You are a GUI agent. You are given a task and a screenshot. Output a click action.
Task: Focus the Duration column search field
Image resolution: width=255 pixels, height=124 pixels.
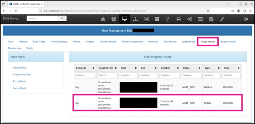pyautogui.click(x=170, y=75)
